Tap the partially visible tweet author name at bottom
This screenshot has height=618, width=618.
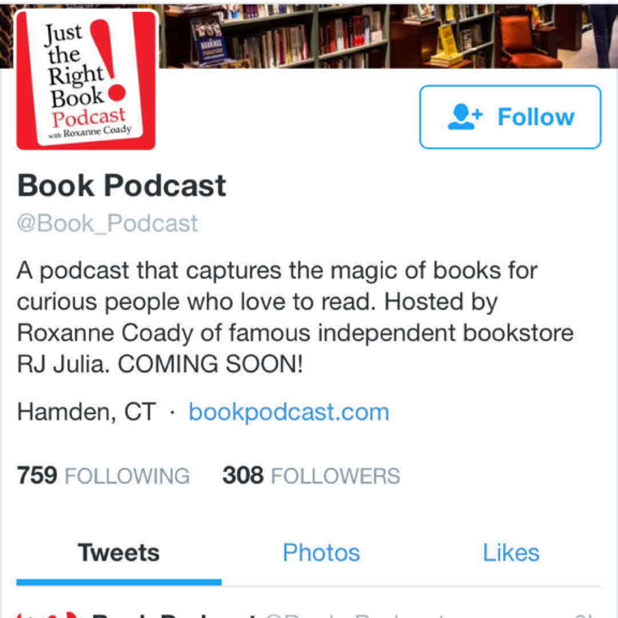coord(173,615)
